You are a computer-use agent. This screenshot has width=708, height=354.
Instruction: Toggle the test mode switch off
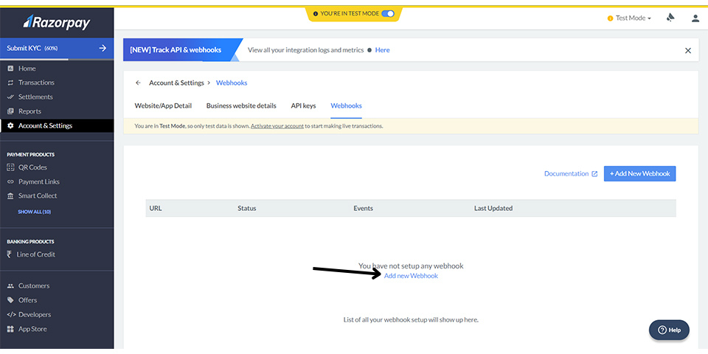click(x=388, y=13)
